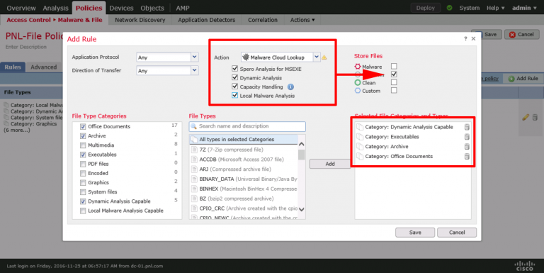Screen dimensions: 544x273
Task: Select ARJ compressed archive file
Action: coord(243,169)
